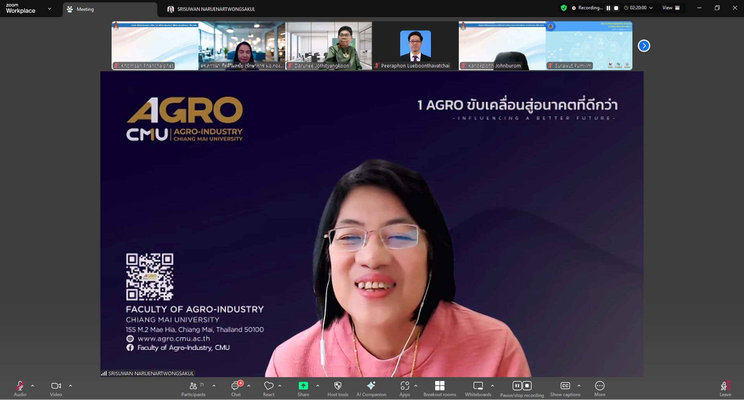Unmute the microphone Audio button
The width and height of the screenshot is (744, 400).
coord(20,389)
